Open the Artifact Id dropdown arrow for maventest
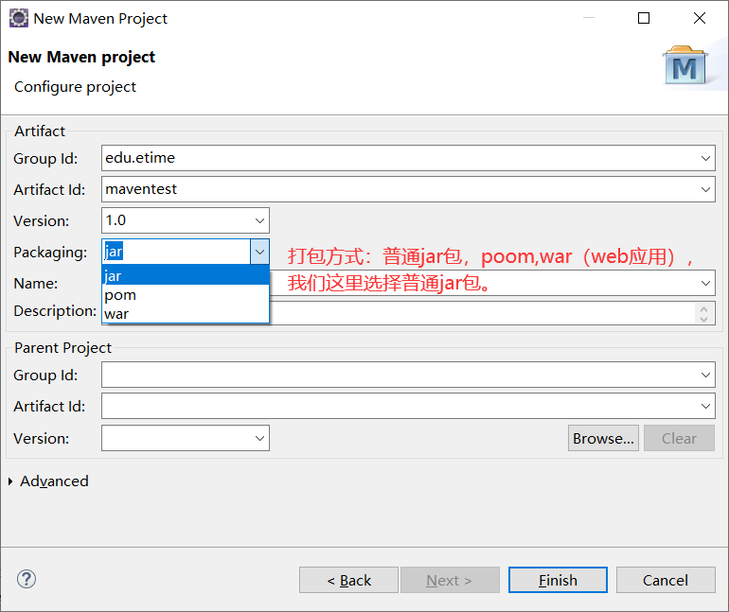The width and height of the screenshot is (729, 612). coord(705,189)
